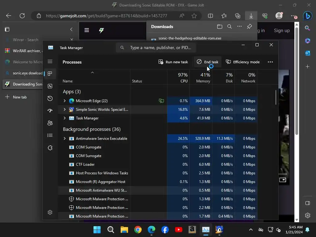Refresh the Edge page
This screenshot has width=316, height=237.
pos(22,16)
